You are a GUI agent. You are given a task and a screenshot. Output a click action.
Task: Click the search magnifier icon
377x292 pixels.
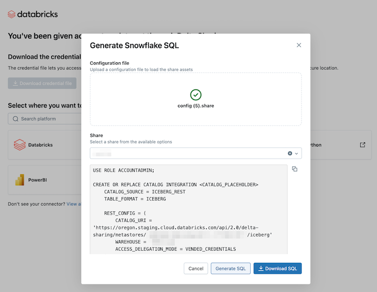(x=15, y=119)
